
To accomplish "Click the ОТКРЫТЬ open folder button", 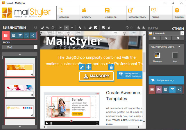I will [91, 13].
